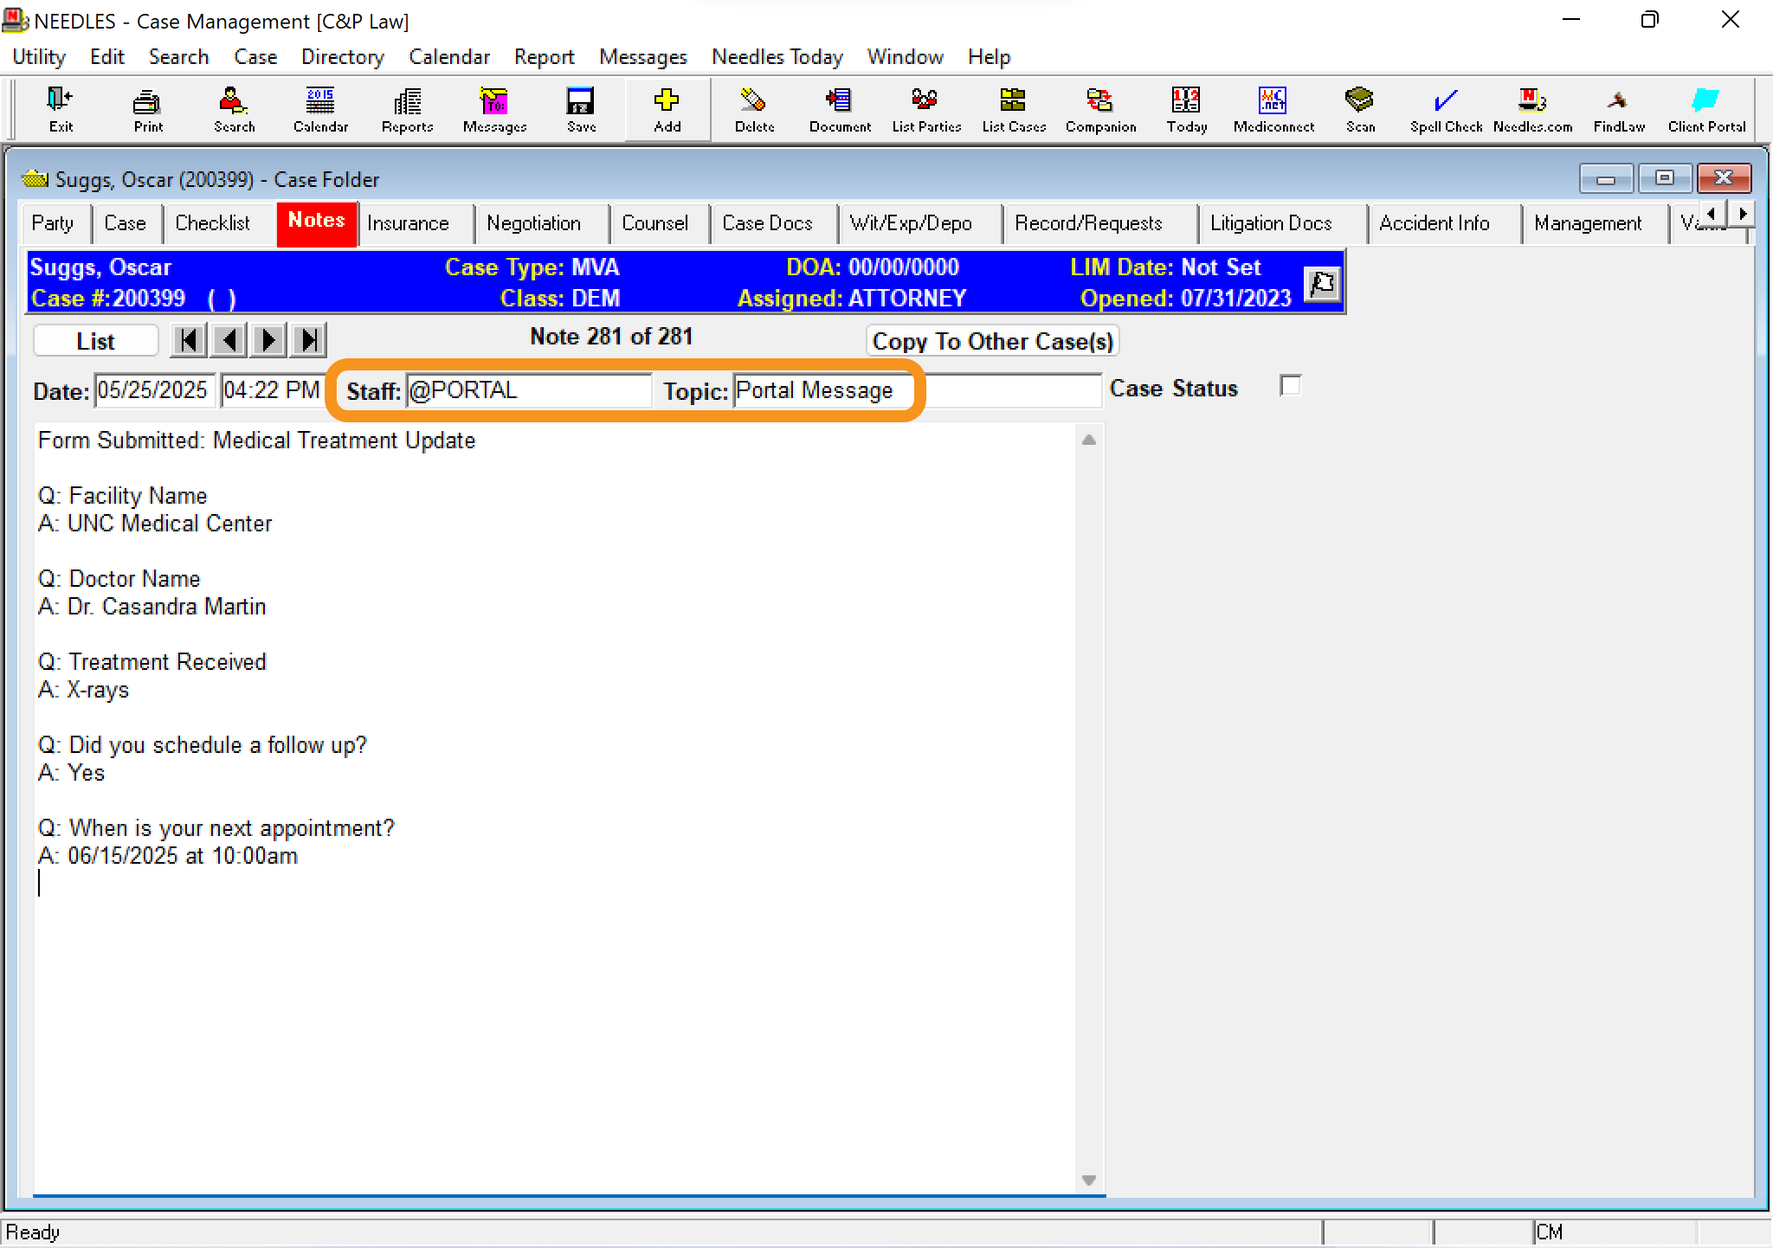The height and width of the screenshot is (1248, 1773).
Task: Click the Scan toolbar icon
Action: click(x=1360, y=109)
